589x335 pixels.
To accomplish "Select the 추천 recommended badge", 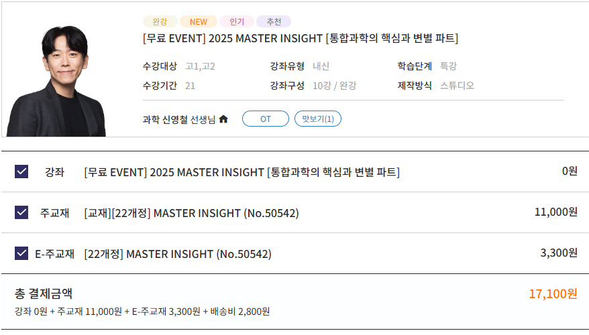I will (274, 21).
